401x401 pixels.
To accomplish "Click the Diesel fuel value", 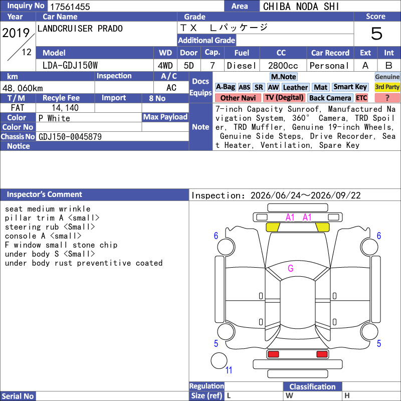I will pos(242,66).
